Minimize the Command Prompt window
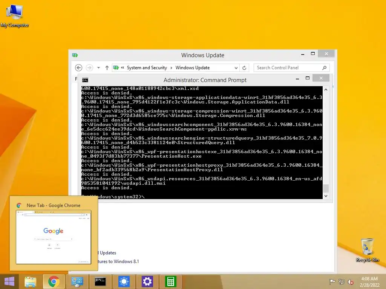 tap(297, 79)
